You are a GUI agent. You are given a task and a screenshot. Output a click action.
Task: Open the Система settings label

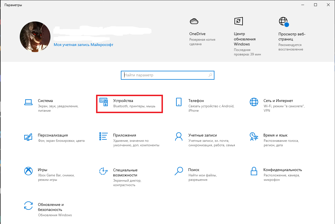tap(45, 101)
